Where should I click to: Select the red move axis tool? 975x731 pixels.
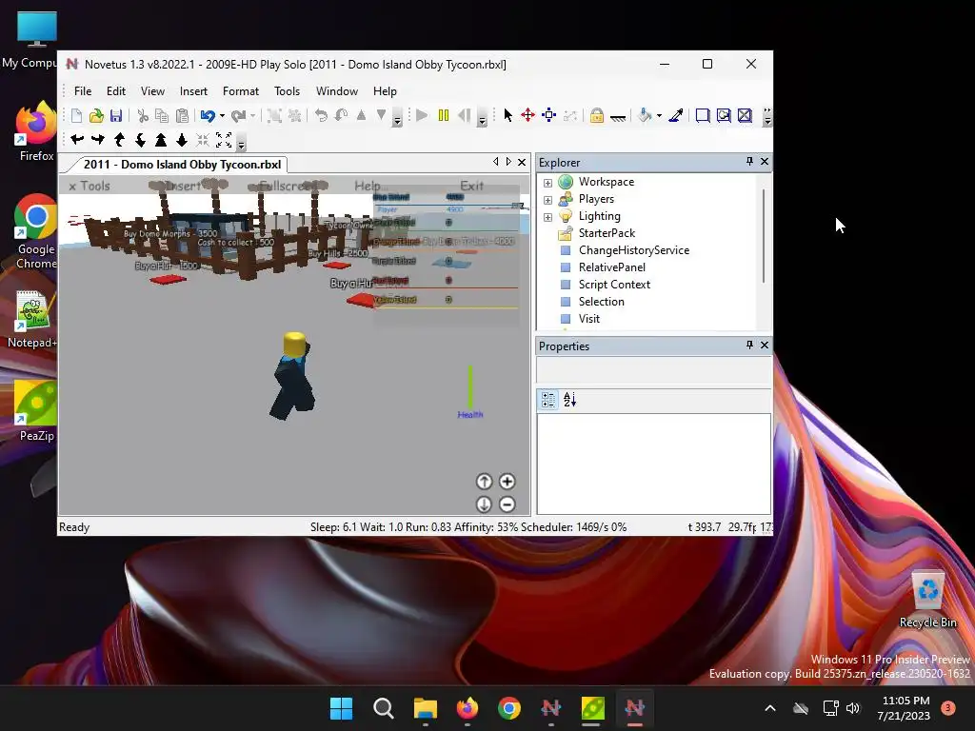click(x=527, y=115)
